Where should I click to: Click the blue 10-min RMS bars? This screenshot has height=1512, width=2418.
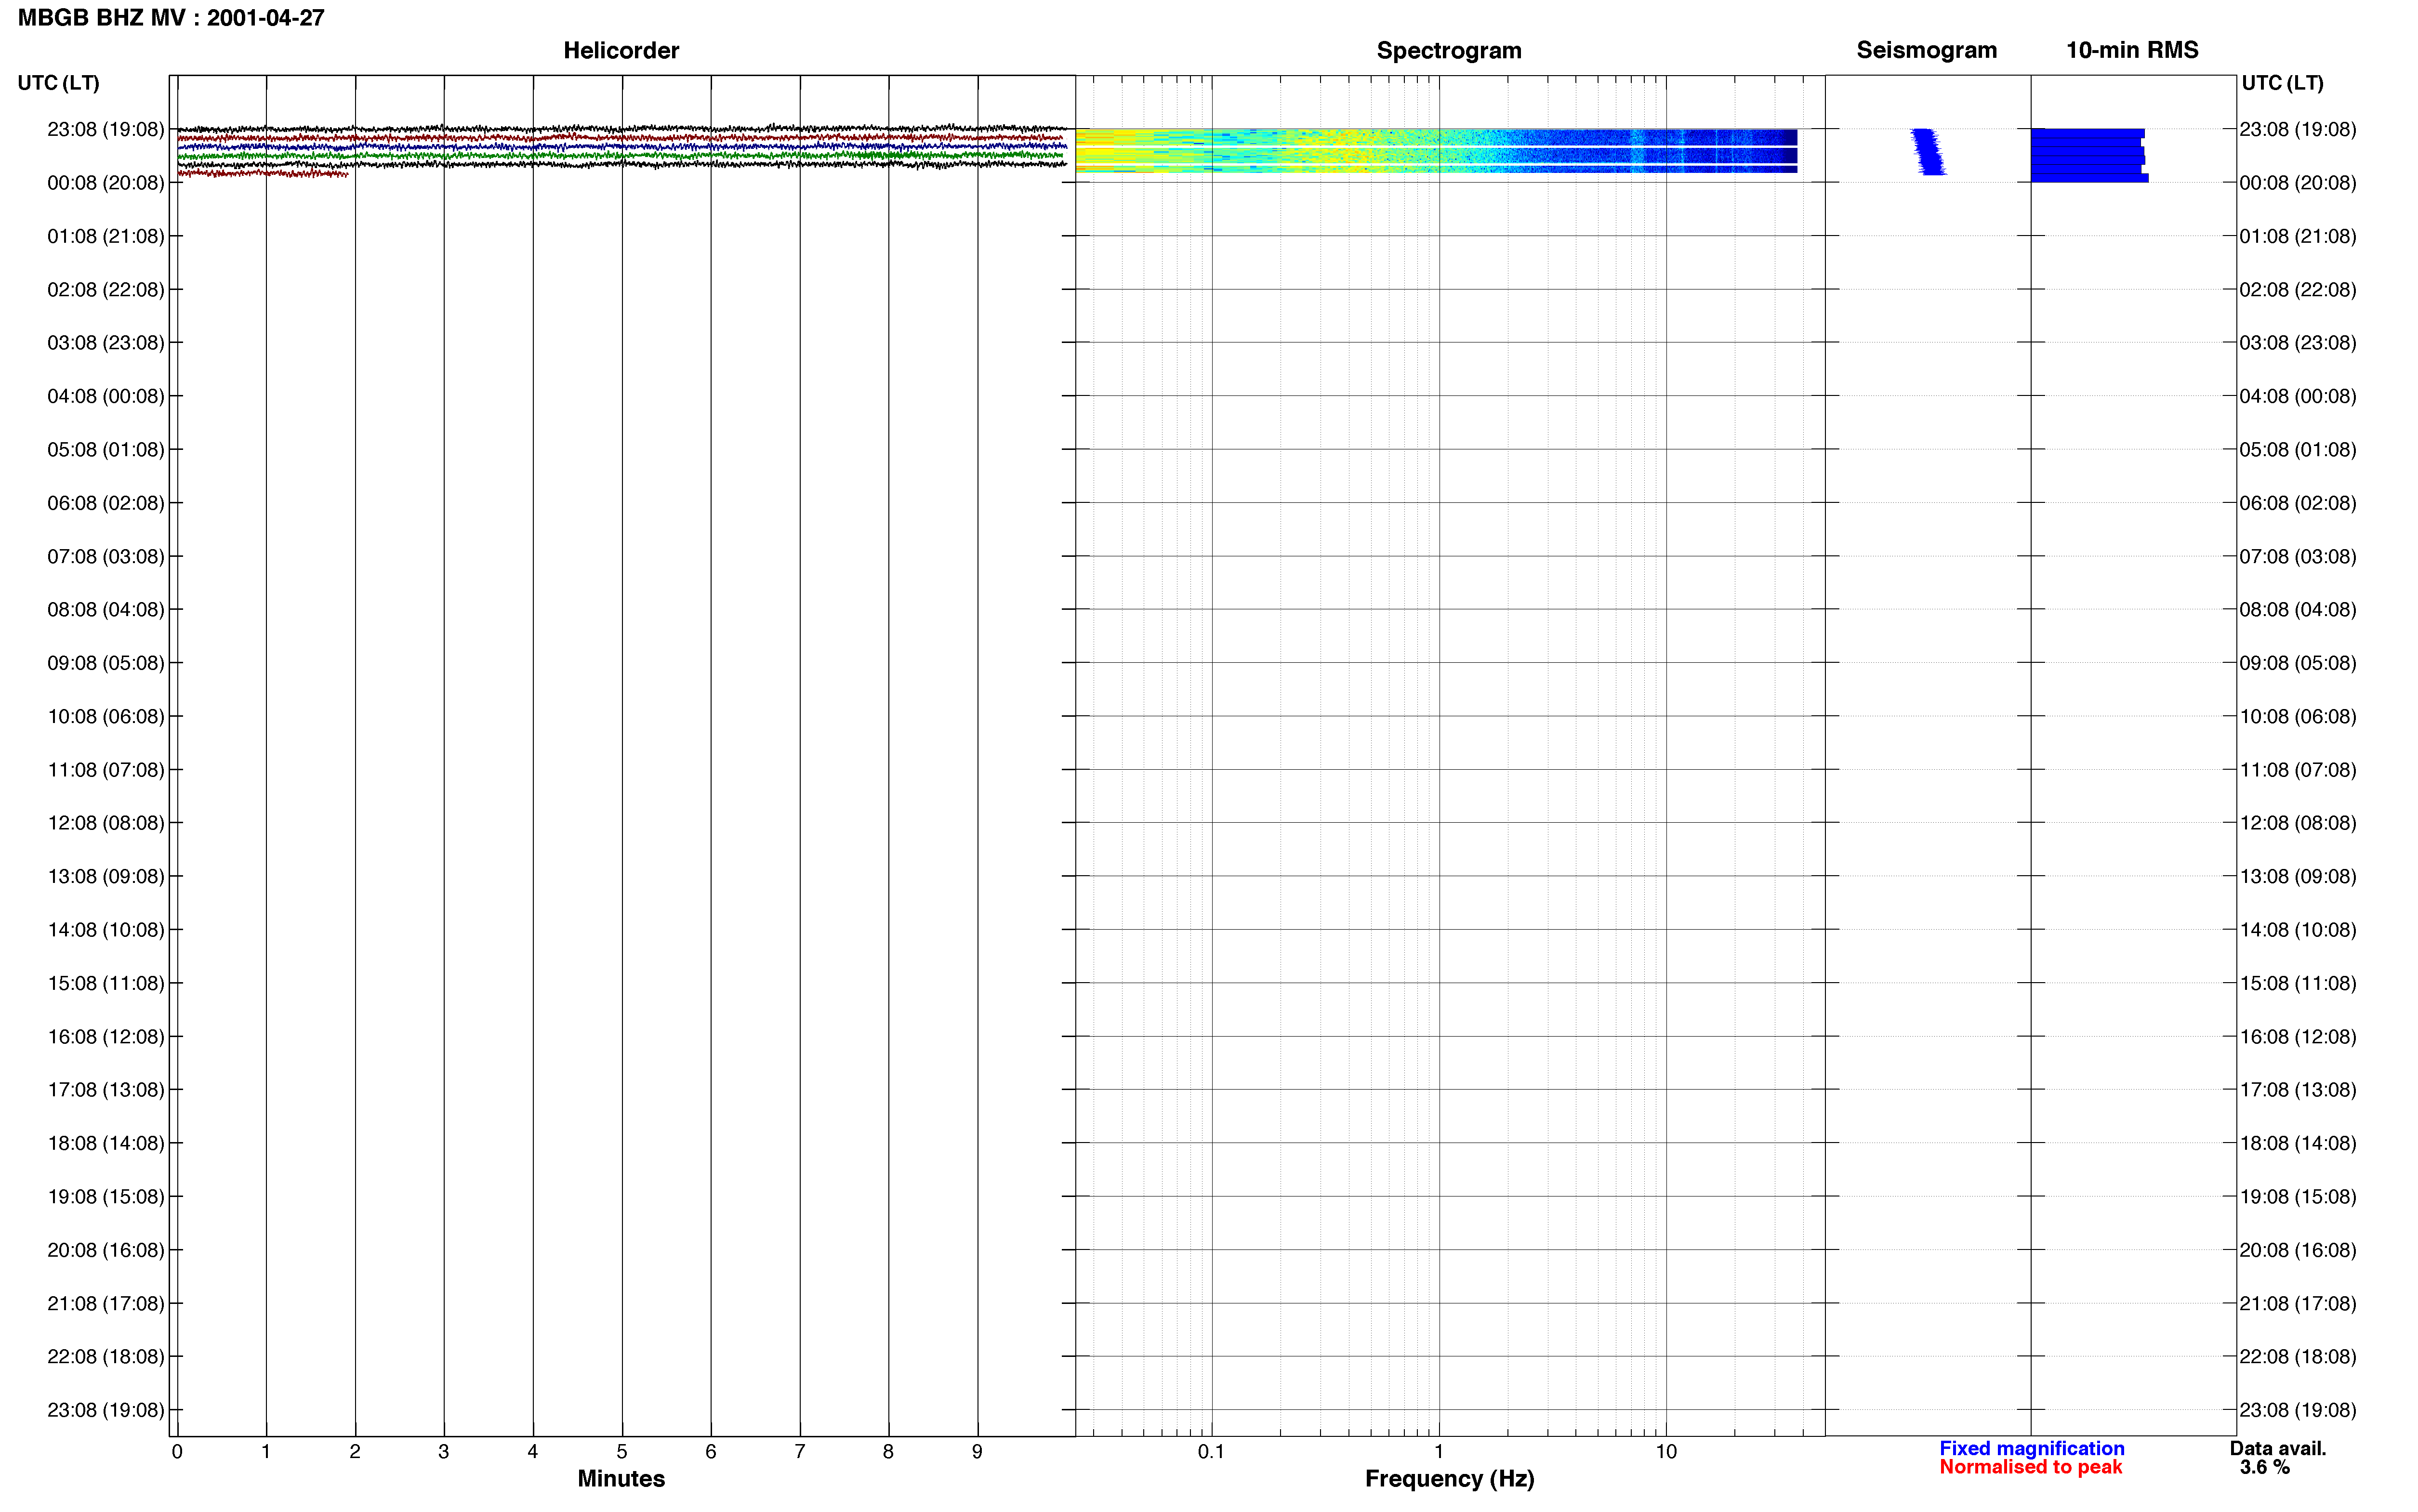click(x=2089, y=155)
